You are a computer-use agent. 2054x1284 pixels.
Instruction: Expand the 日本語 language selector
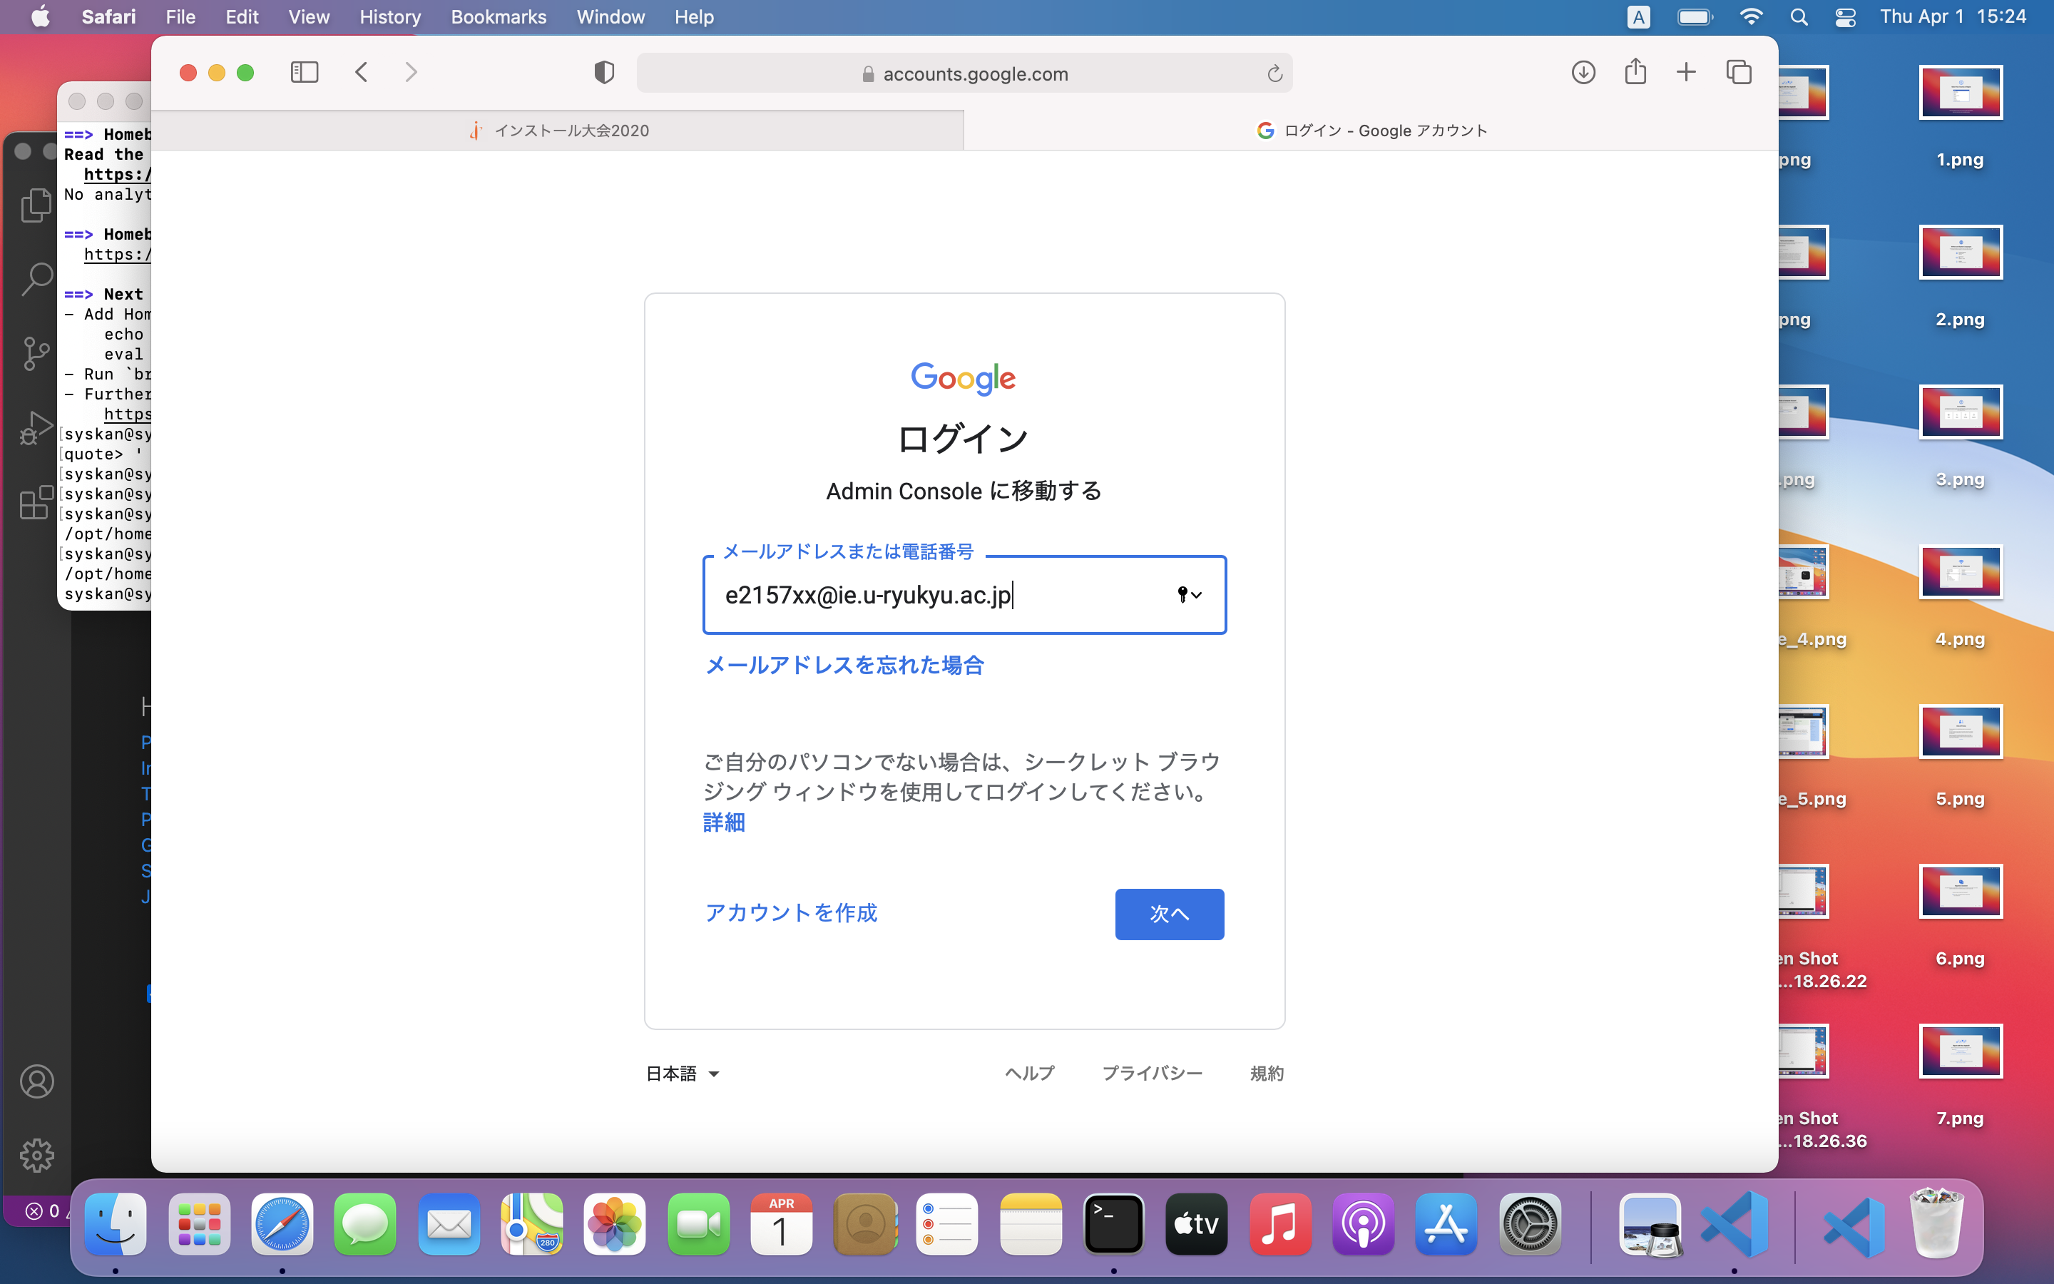pos(683,1074)
